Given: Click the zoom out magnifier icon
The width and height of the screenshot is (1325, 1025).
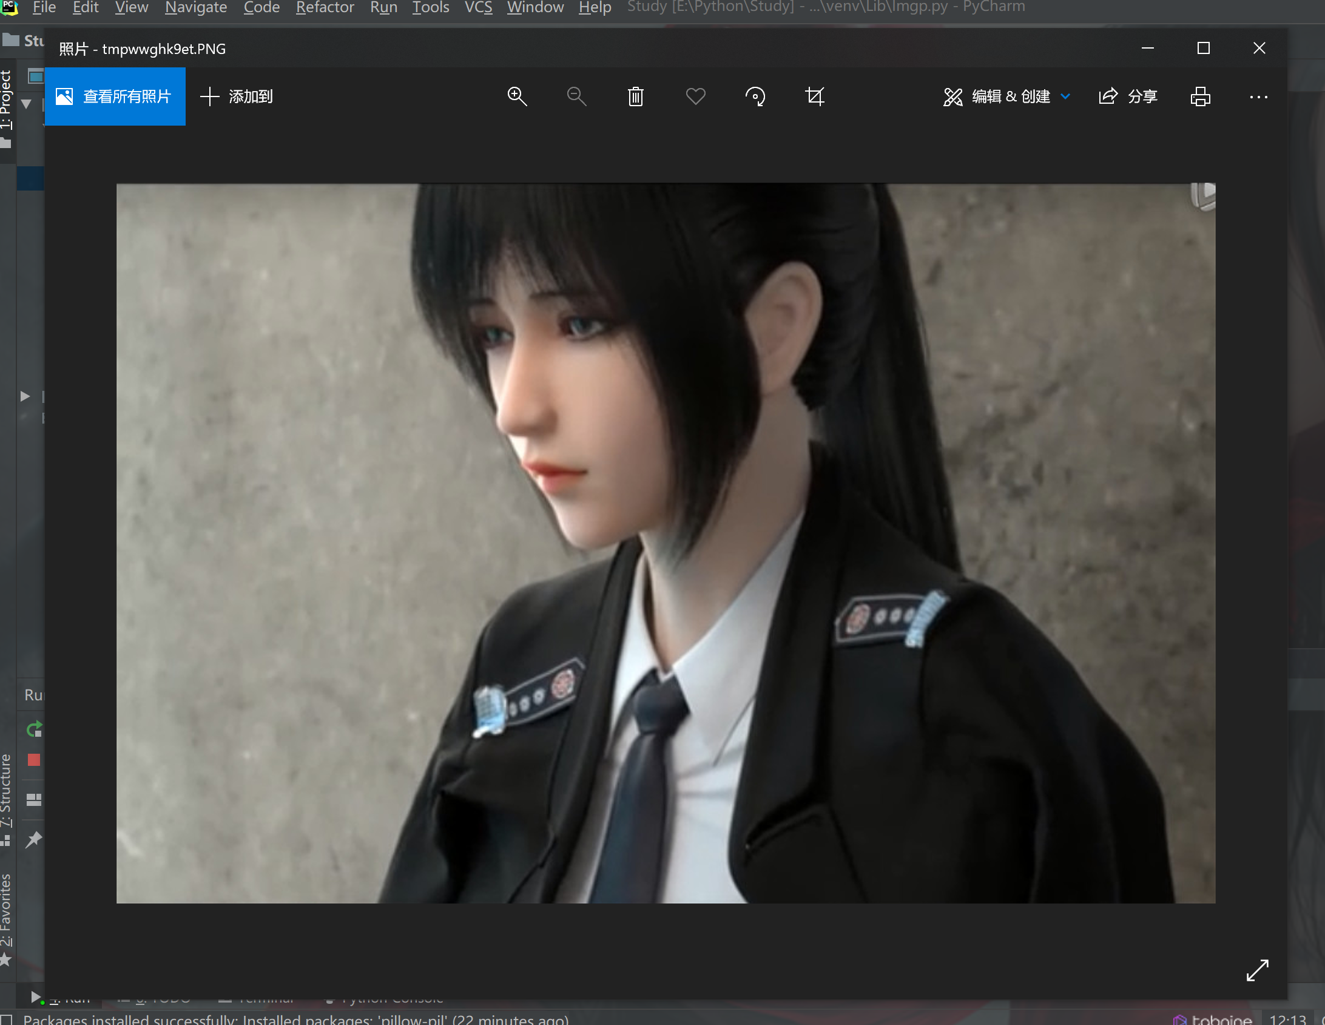Looking at the screenshot, I should (576, 96).
